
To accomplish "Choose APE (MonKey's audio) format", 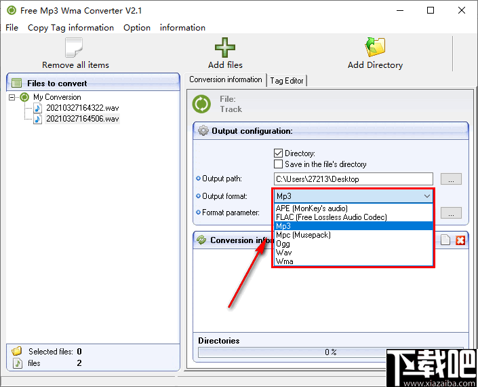I will [354, 208].
